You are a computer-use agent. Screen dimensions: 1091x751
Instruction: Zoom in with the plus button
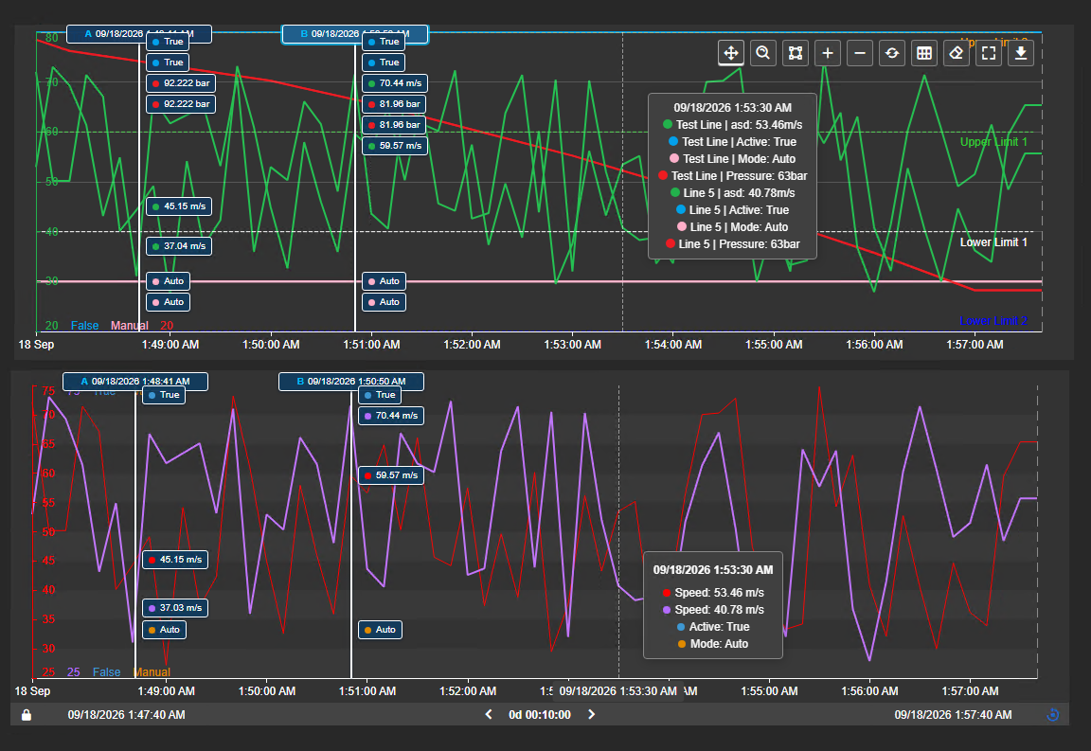(x=828, y=53)
